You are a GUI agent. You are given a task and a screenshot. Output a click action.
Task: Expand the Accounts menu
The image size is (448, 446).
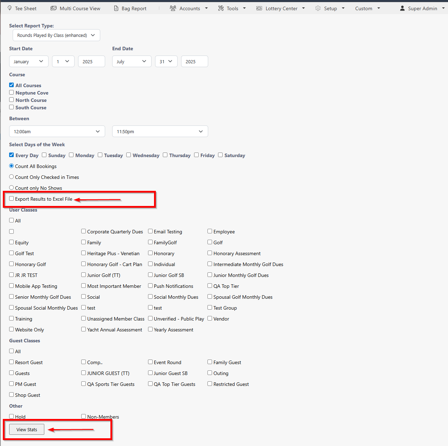point(190,8)
